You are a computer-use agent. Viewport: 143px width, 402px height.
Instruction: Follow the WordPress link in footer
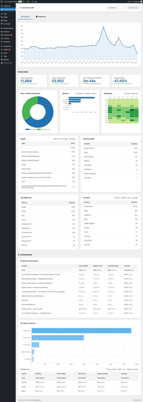(x=38, y=400)
